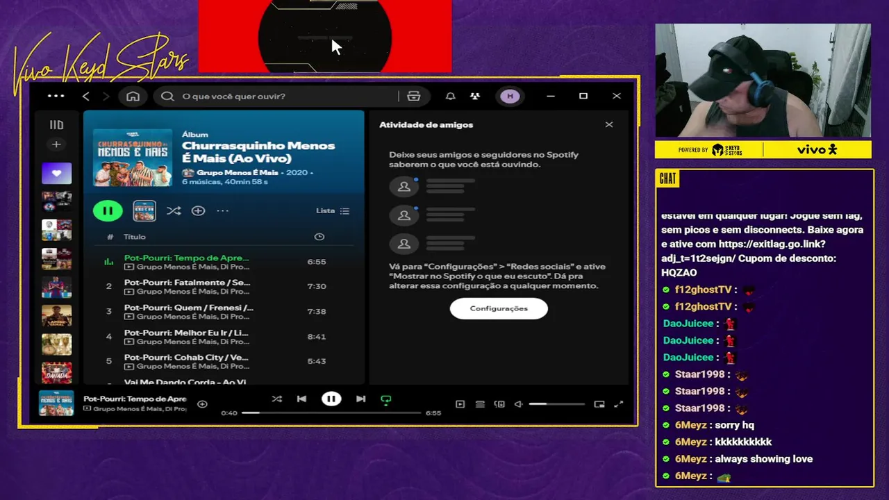Open artist link under the 'Cohab City' track
889x500 pixels.
[192, 367]
